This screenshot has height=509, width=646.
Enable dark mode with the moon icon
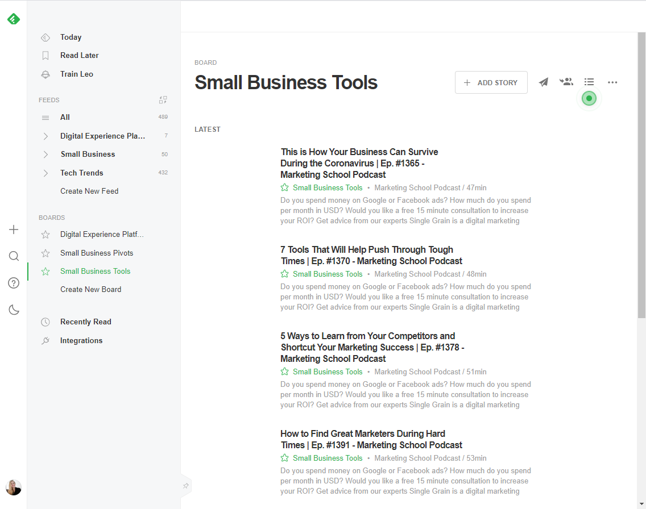point(14,310)
